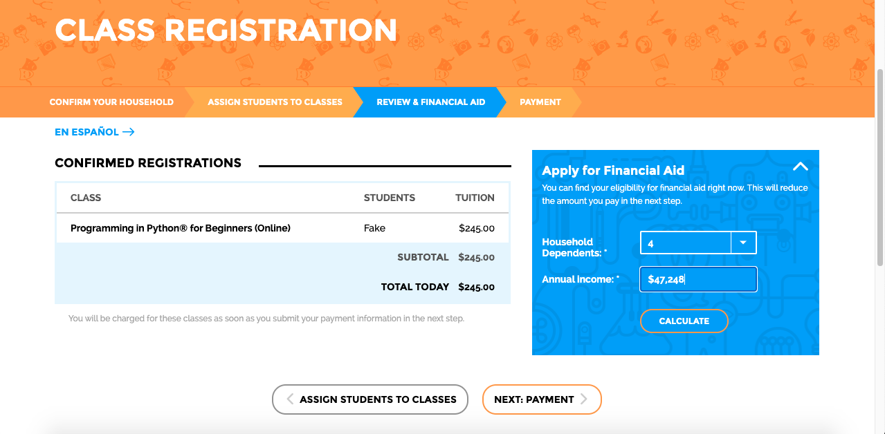The image size is (885, 434).
Task: Go back to Assign Students to Classes
Action: tap(370, 399)
